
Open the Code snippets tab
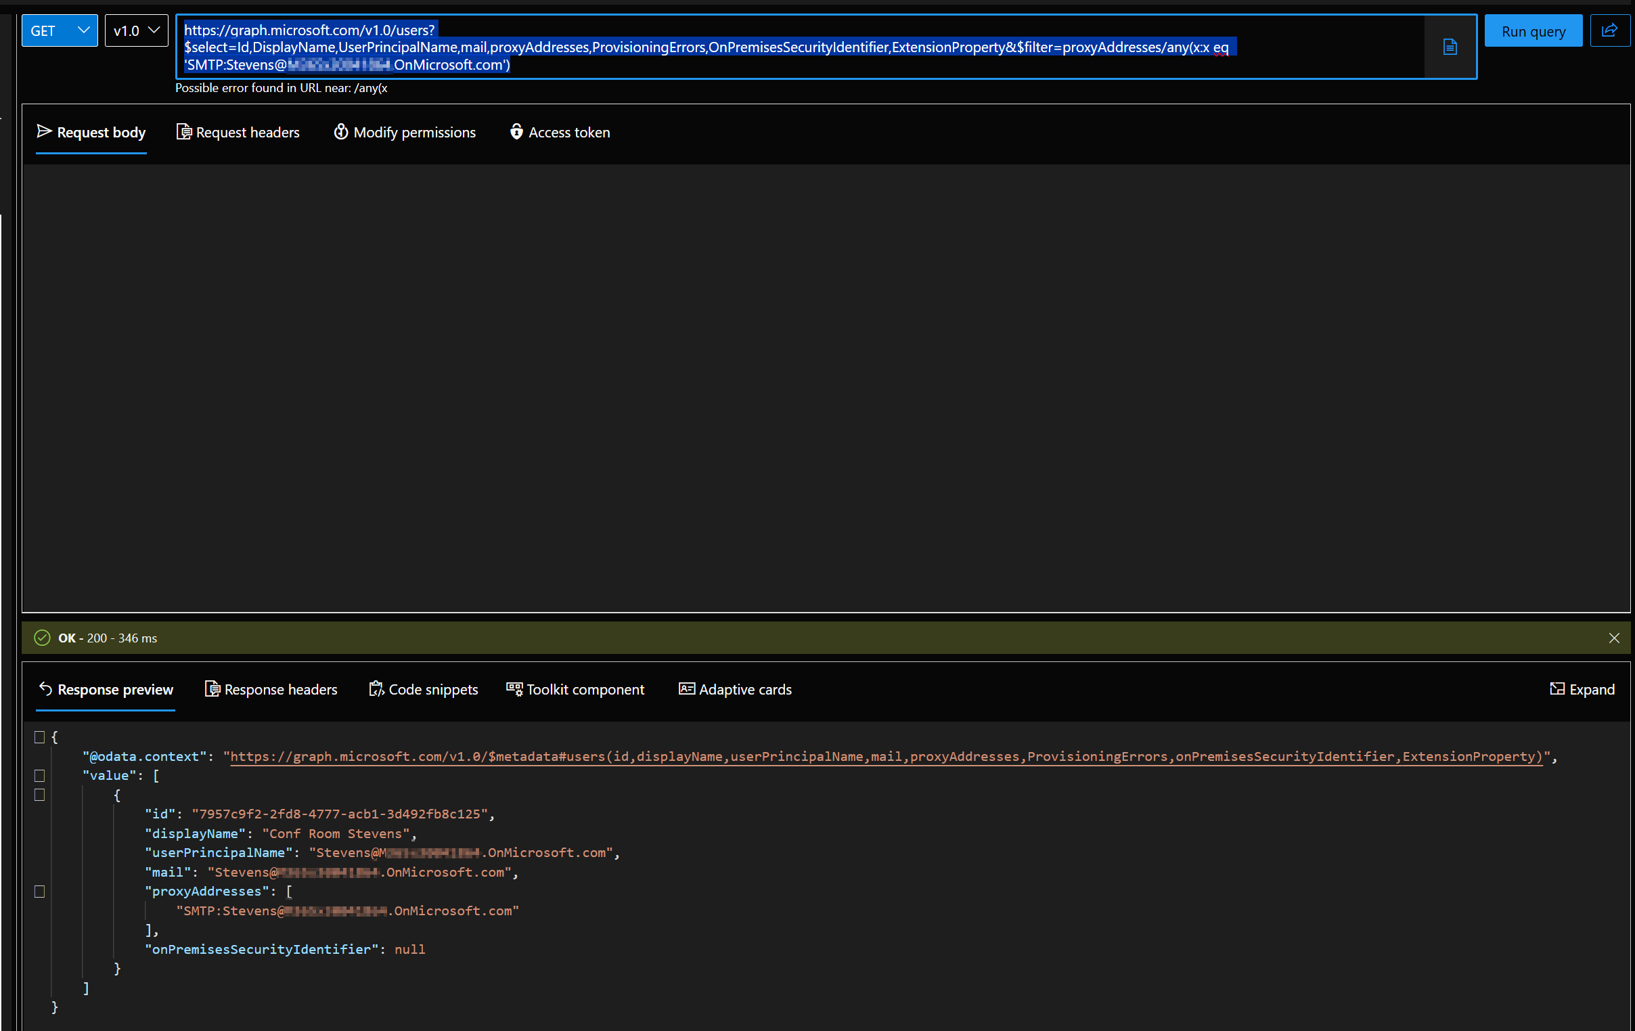[424, 690]
